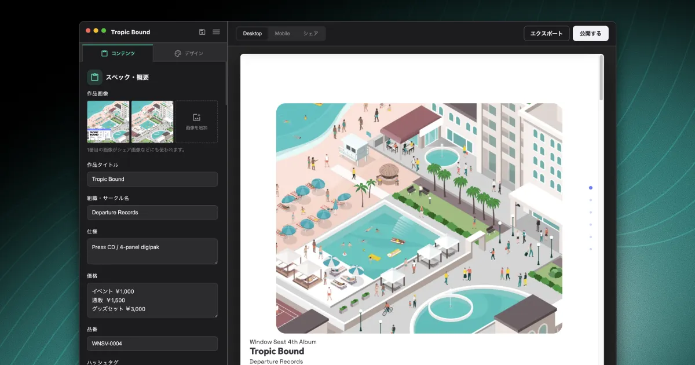Open the hamburger menu icon in the sidebar header
This screenshot has width=695, height=365.
coord(216,32)
